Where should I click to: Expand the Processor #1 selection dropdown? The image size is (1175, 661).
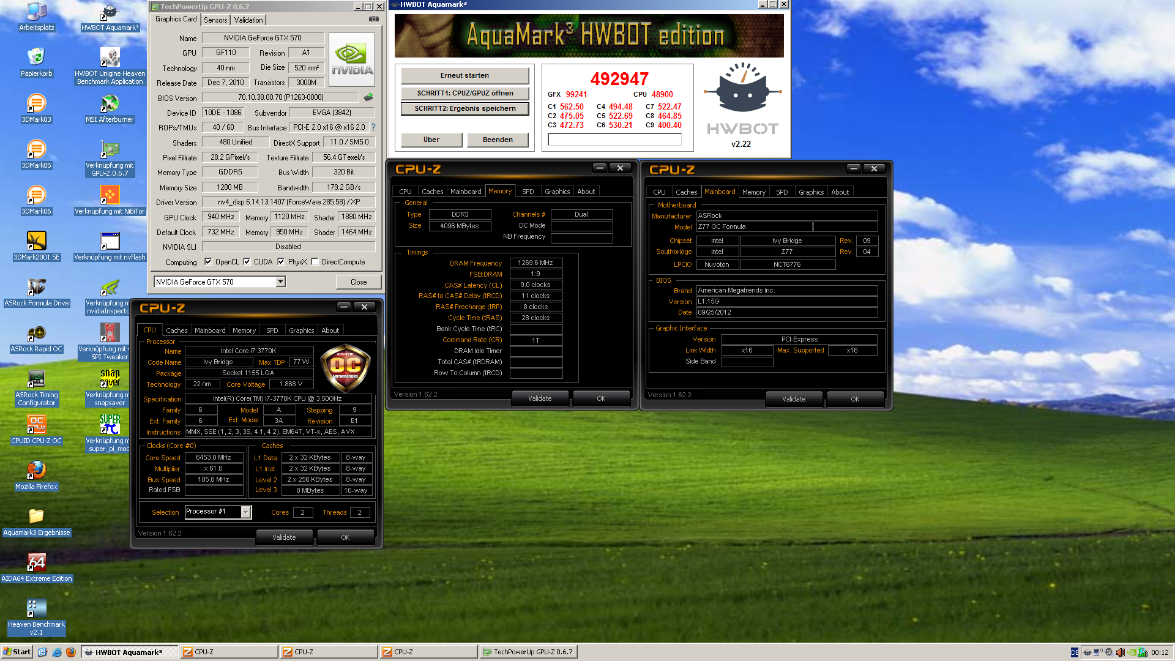click(218, 512)
